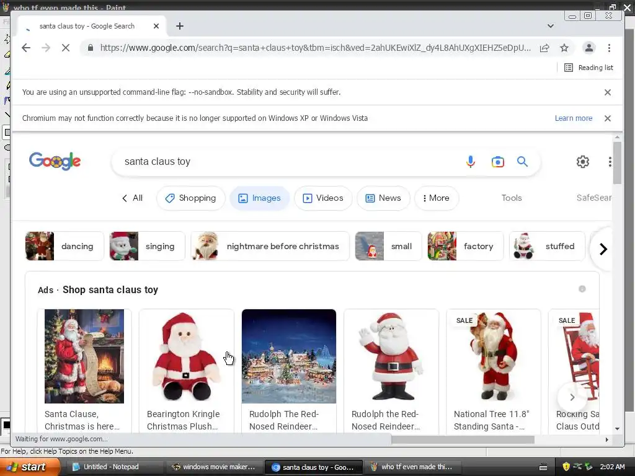Filter images by factory chip
This screenshot has height=476, width=635.
coord(465,246)
